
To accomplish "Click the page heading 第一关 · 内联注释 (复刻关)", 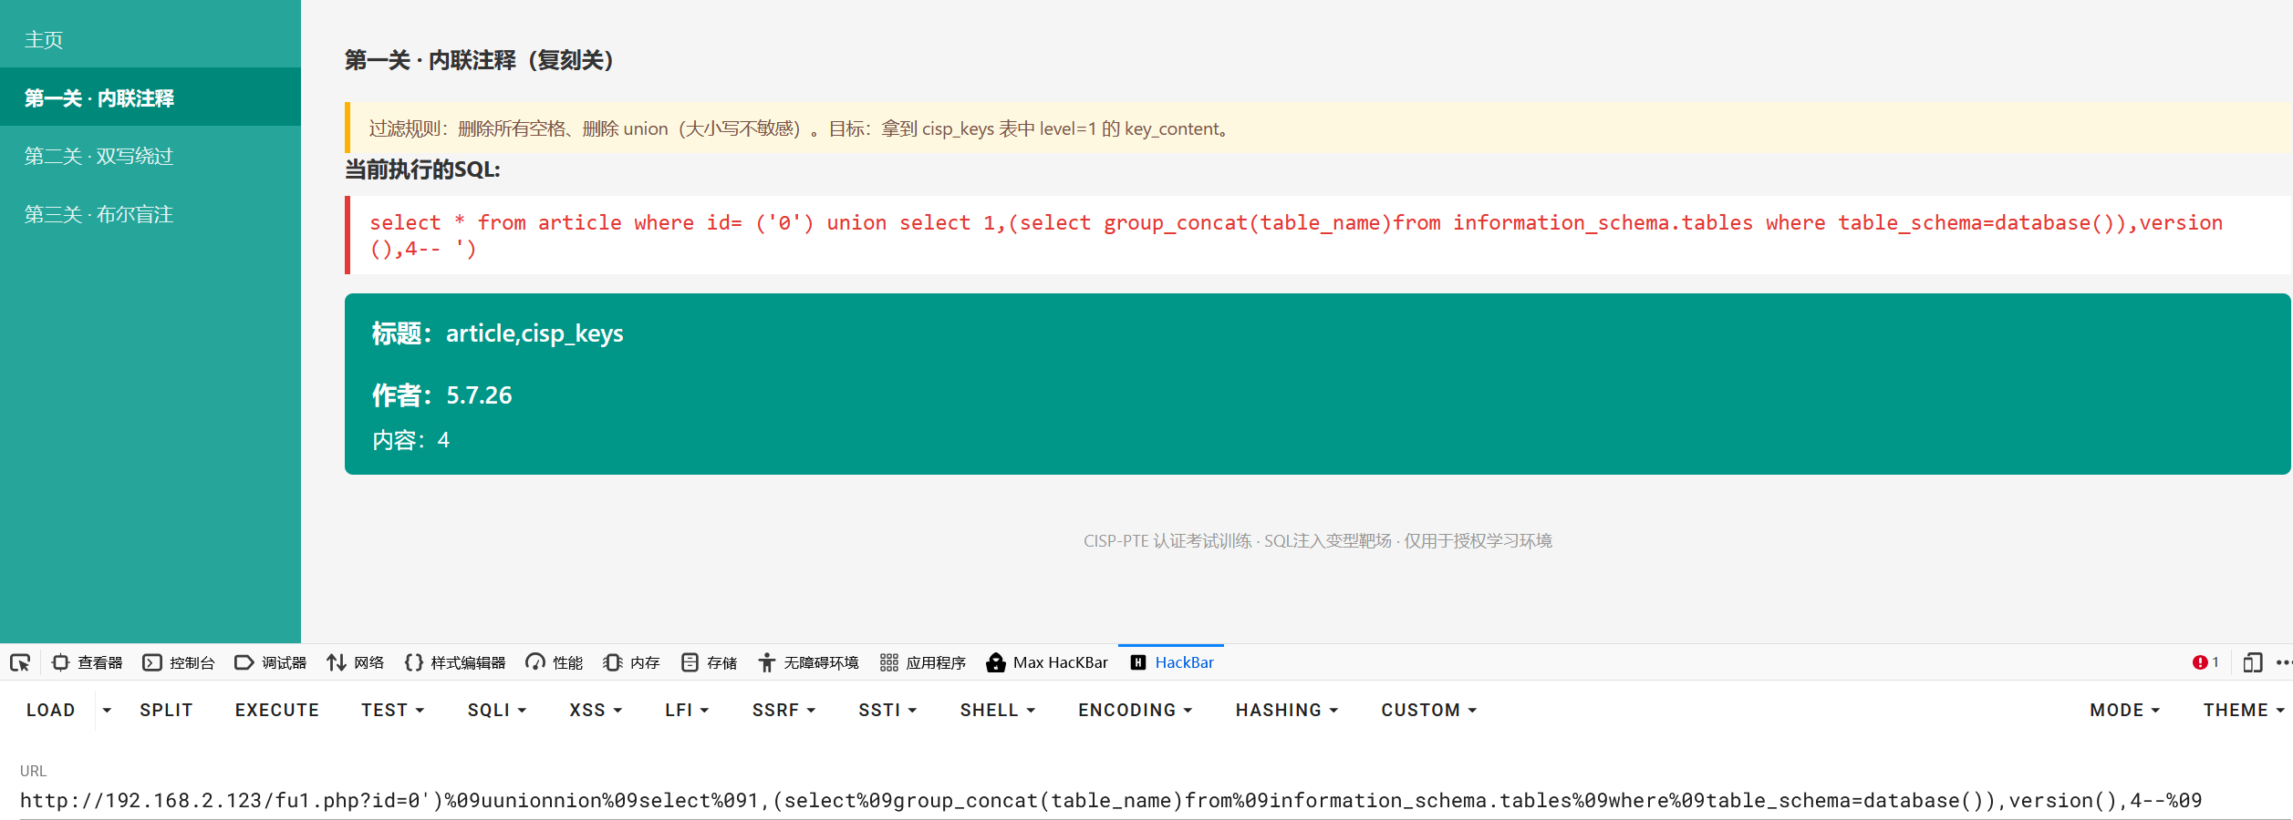I will pyautogui.click(x=481, y=60).
